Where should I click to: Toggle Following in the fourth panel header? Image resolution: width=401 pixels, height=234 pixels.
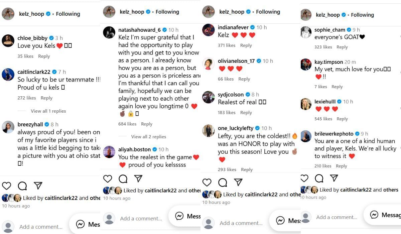[362, 15]
